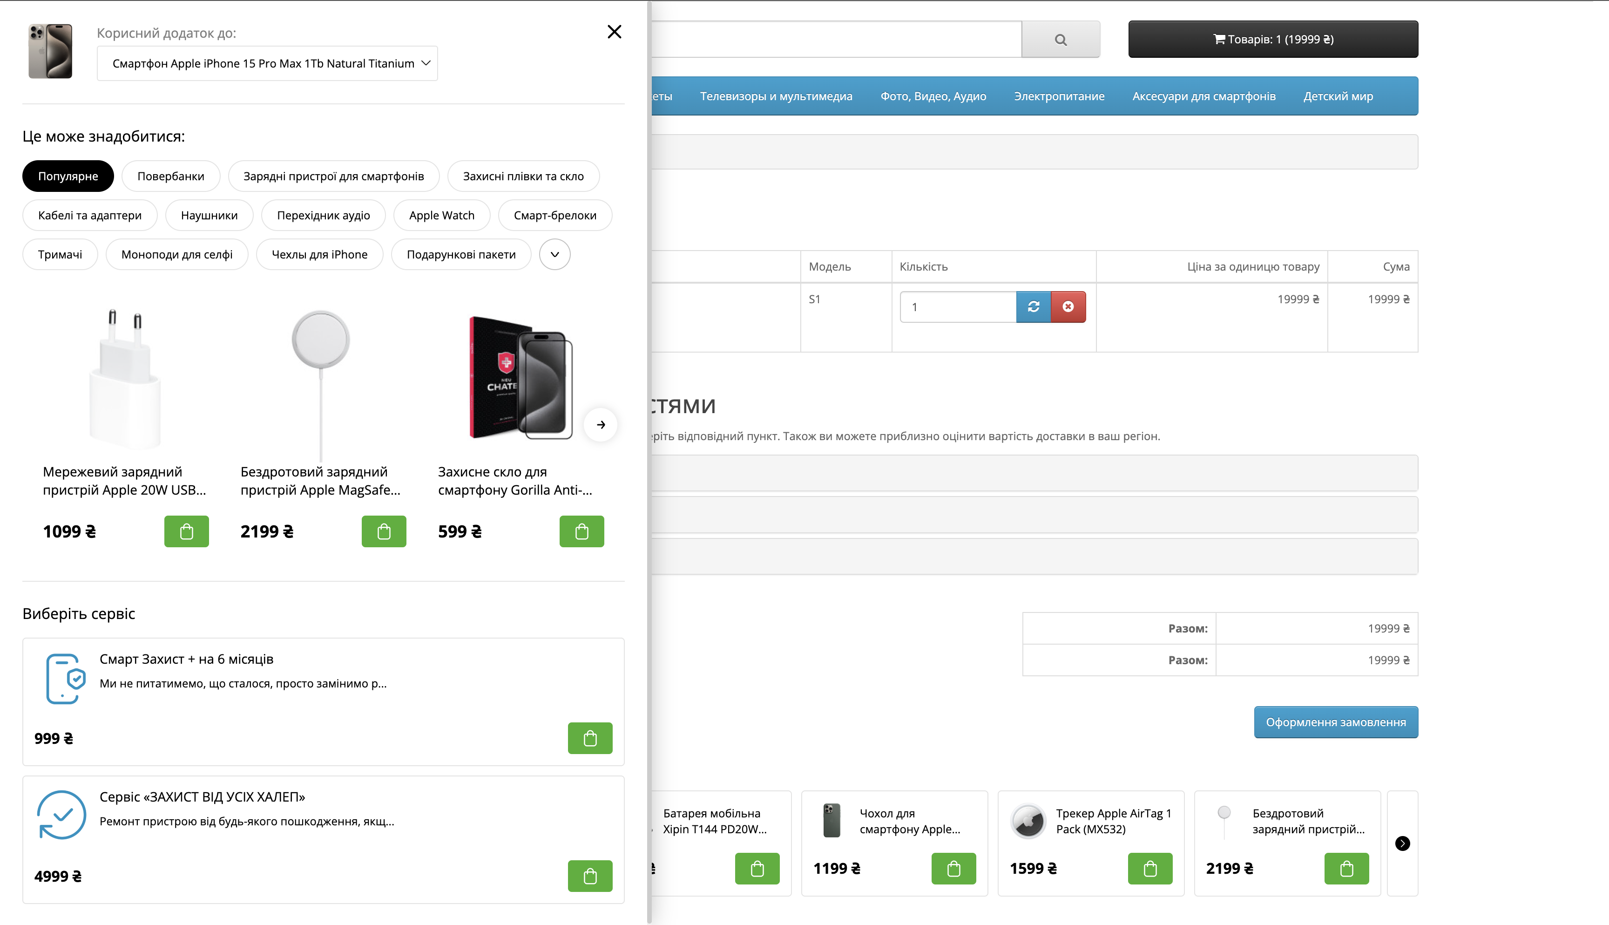Click the search magnifier button
The image size is (1609, 925).
1061,40
